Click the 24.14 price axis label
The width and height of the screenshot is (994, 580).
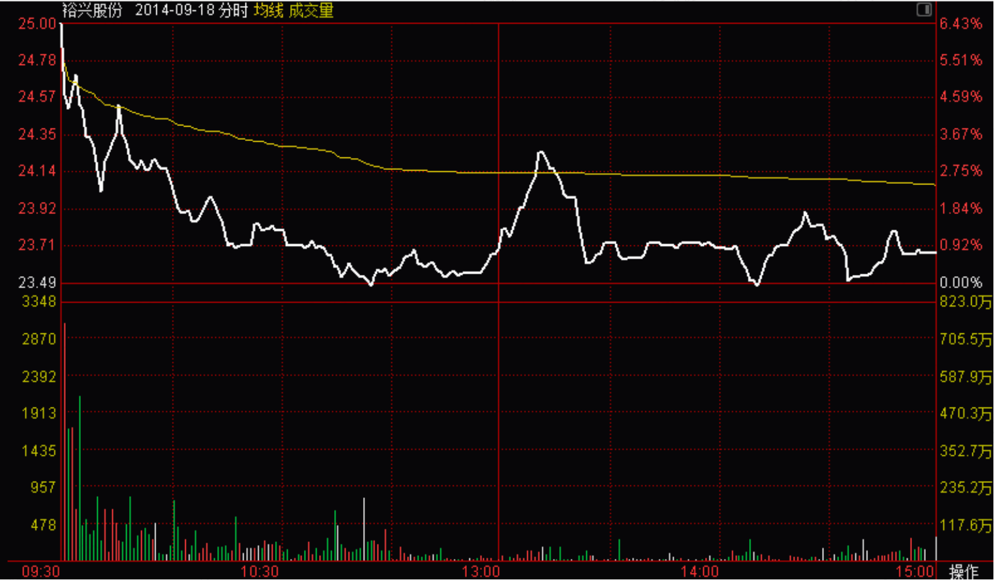tap(36, 171)
